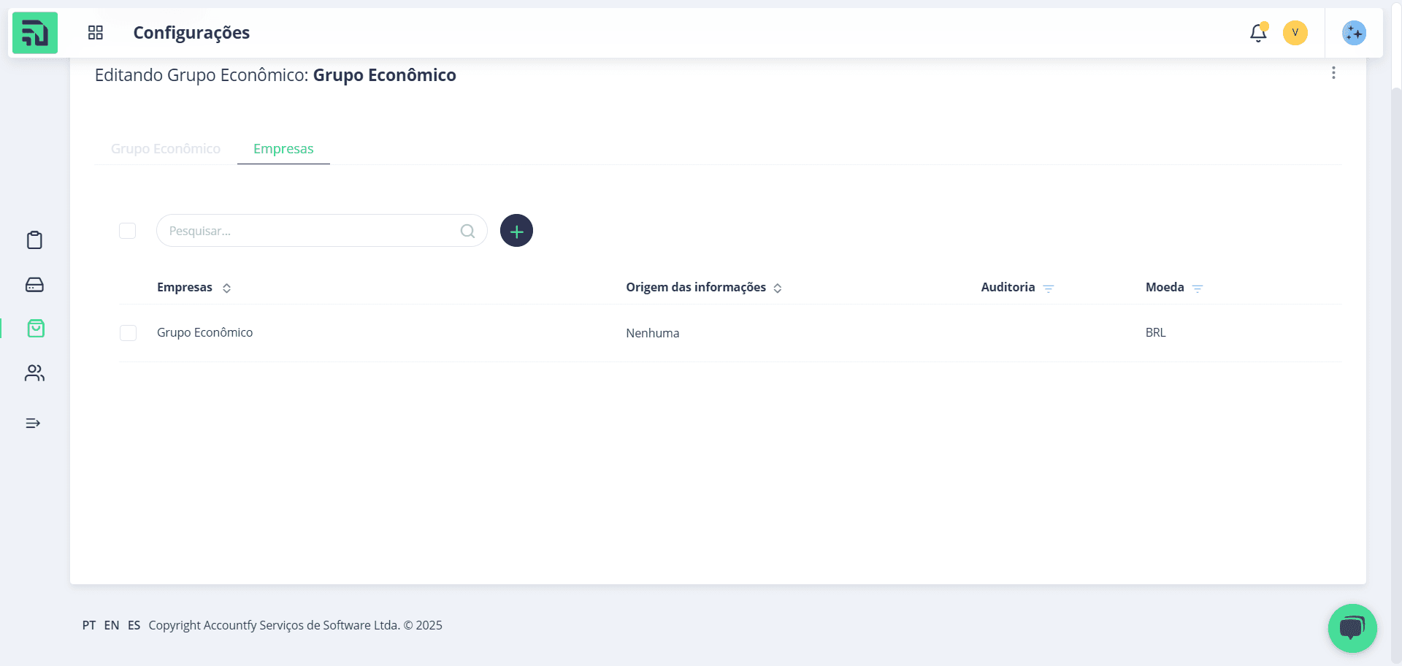Open the users icon in sidebar
The image size is (1402, 666).
(x=34, y=373)
